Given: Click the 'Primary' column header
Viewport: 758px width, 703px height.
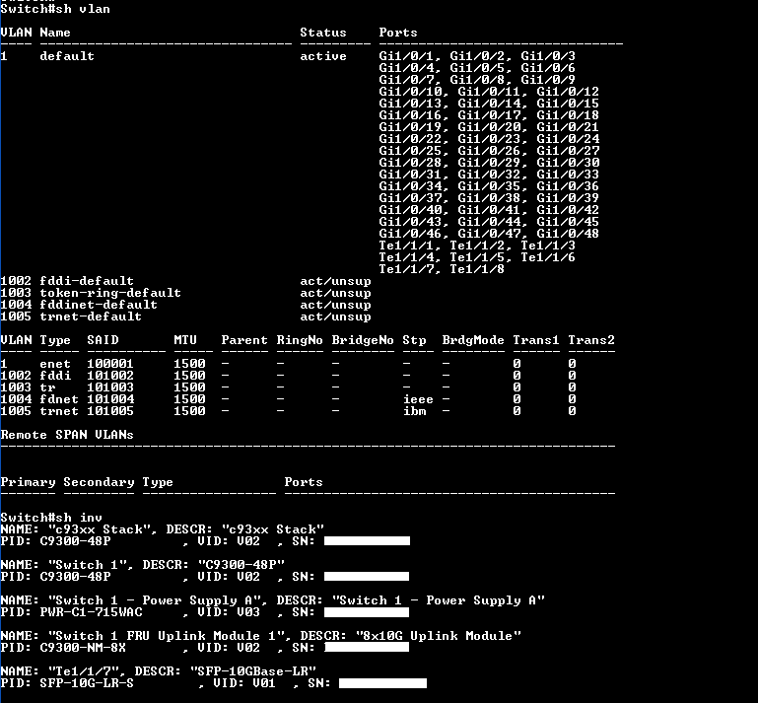Looking at the screenshot, I should click(x=28, y=482).
